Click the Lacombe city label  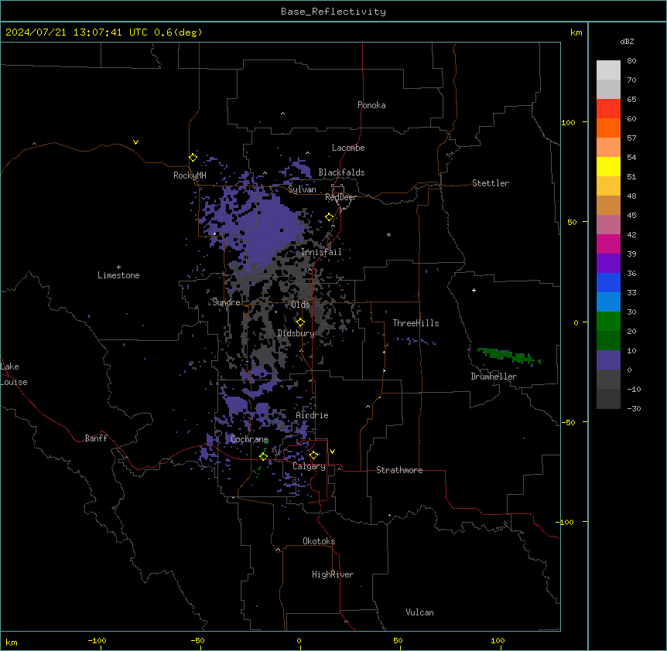348,148
